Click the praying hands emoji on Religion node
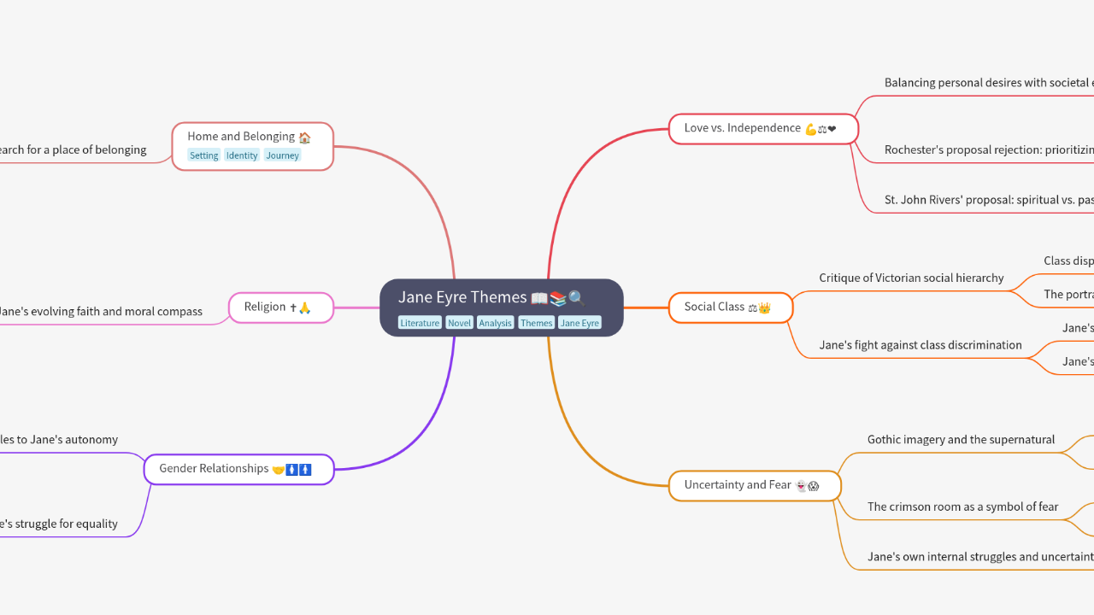 pos(304,307)
